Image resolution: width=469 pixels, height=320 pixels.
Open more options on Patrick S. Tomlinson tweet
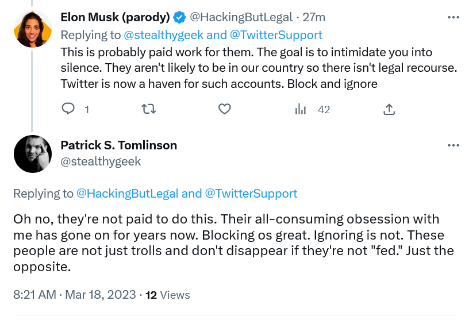pyautogui.click(x=453, y=145)
